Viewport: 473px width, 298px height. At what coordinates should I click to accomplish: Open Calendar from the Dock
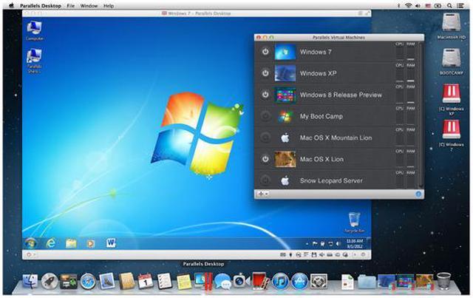click(146, 281)
